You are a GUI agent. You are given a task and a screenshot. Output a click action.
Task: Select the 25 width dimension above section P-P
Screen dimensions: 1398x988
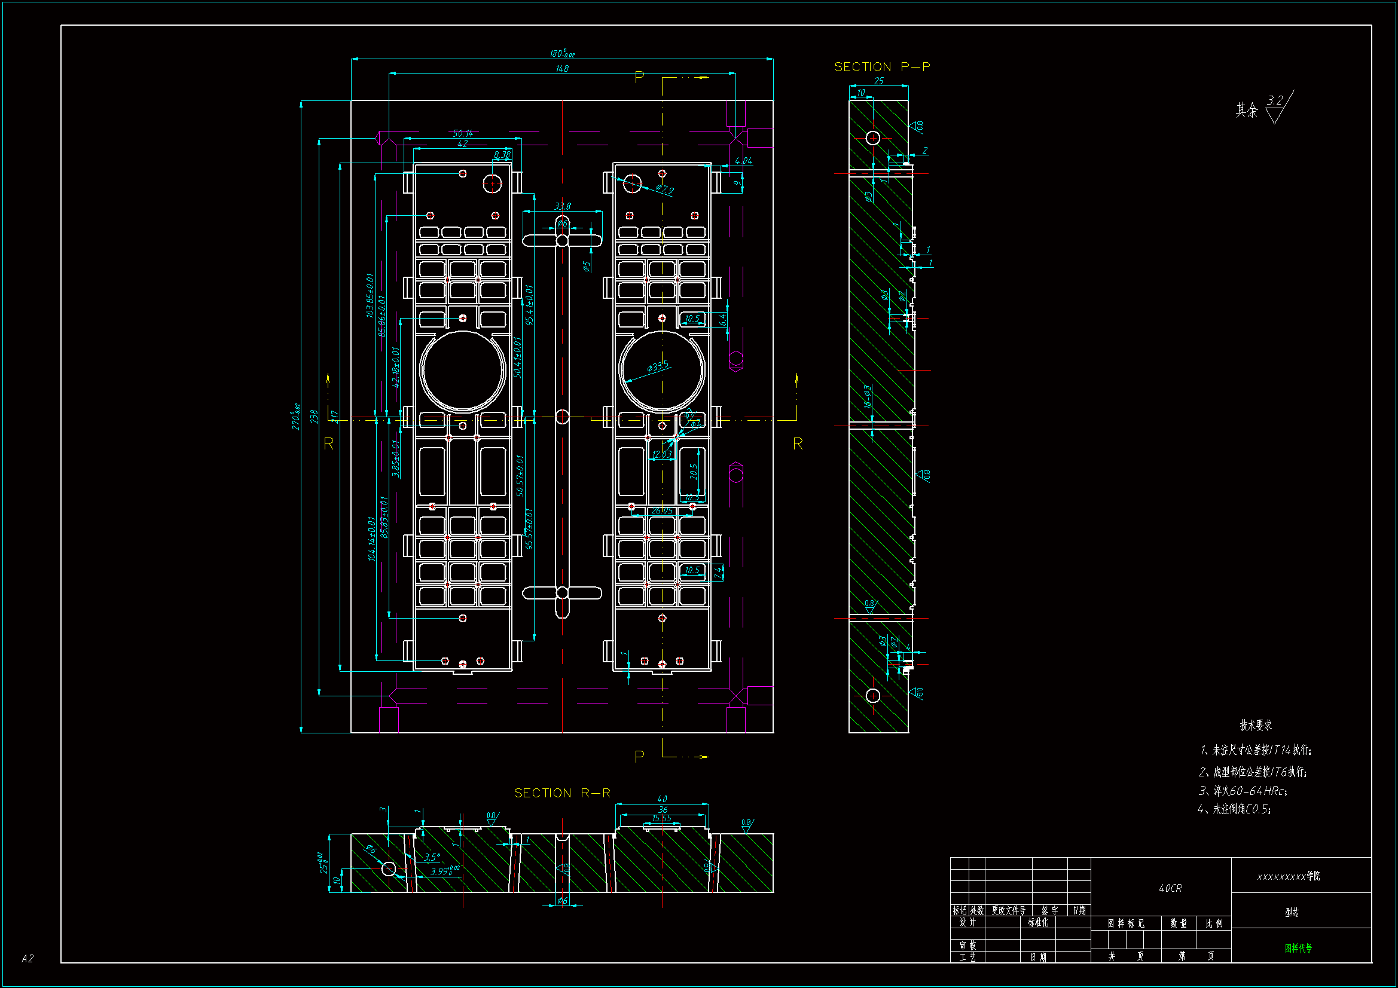click(878, 81)
